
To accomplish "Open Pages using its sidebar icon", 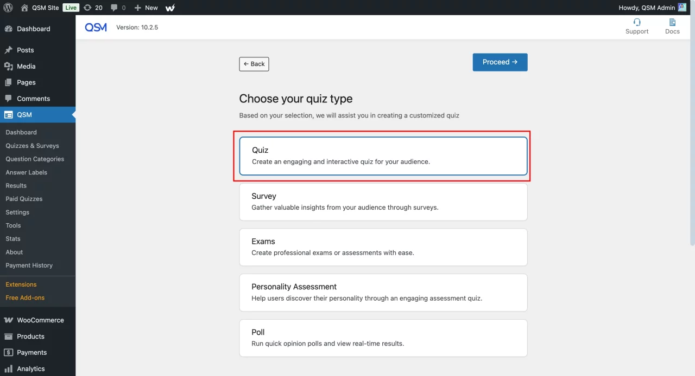I will 9,82.
